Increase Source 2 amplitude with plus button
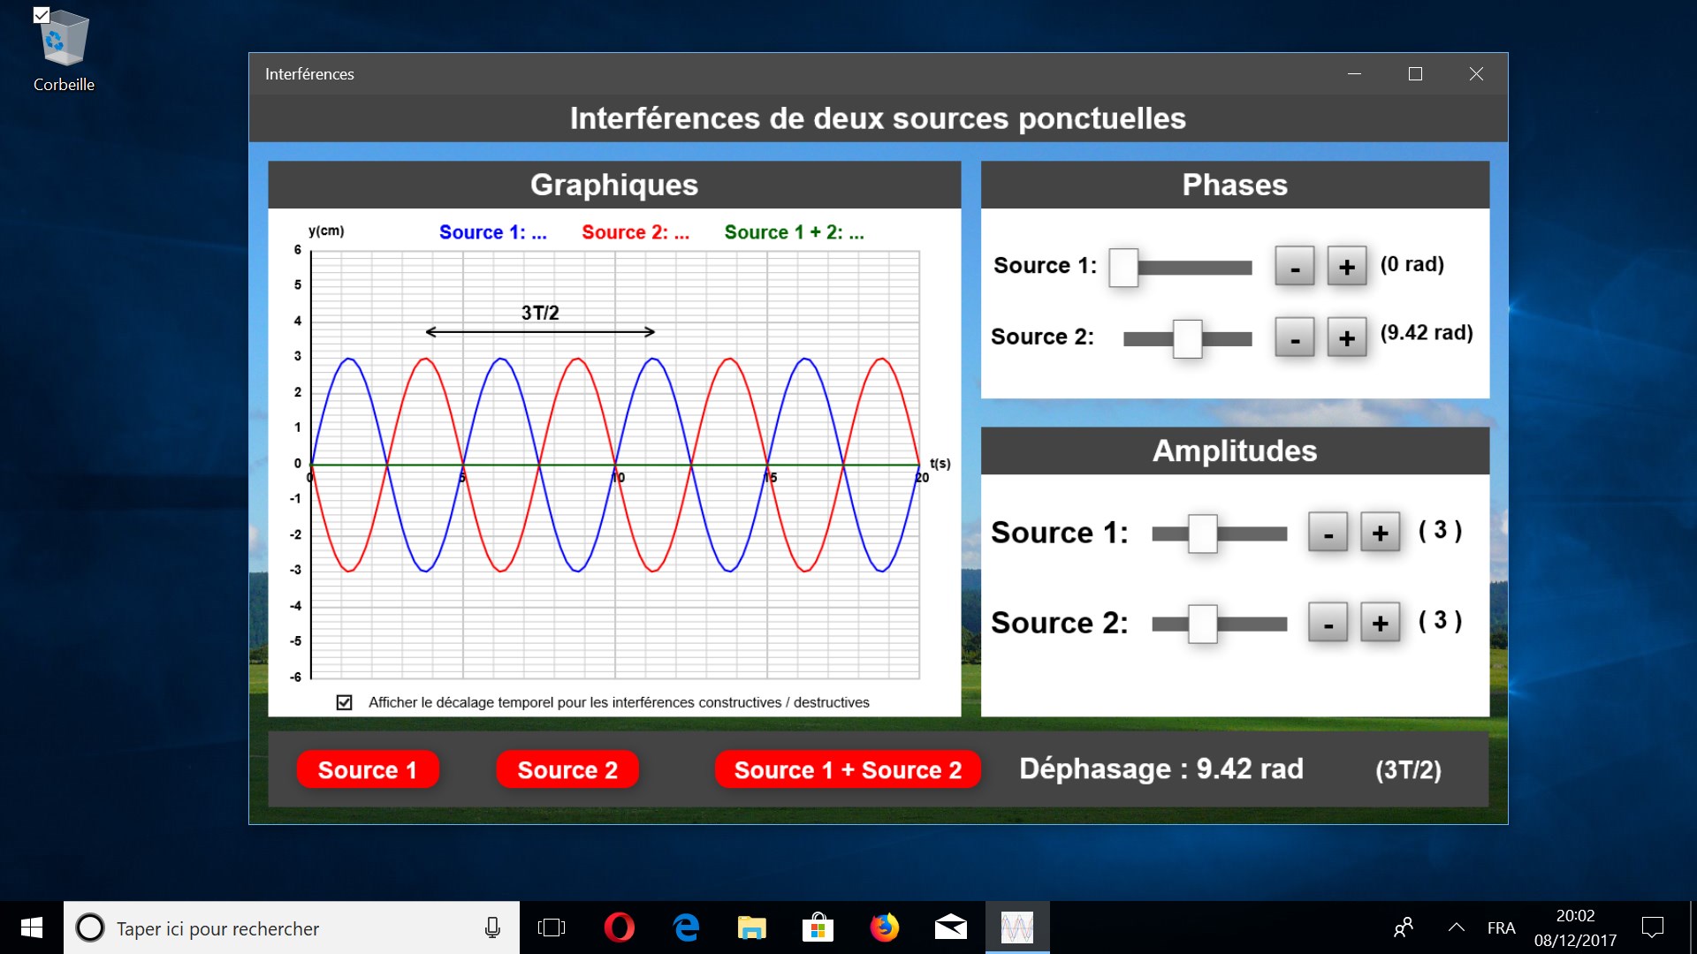This screenshot has height=954, width=1697. pos(1380,623)
